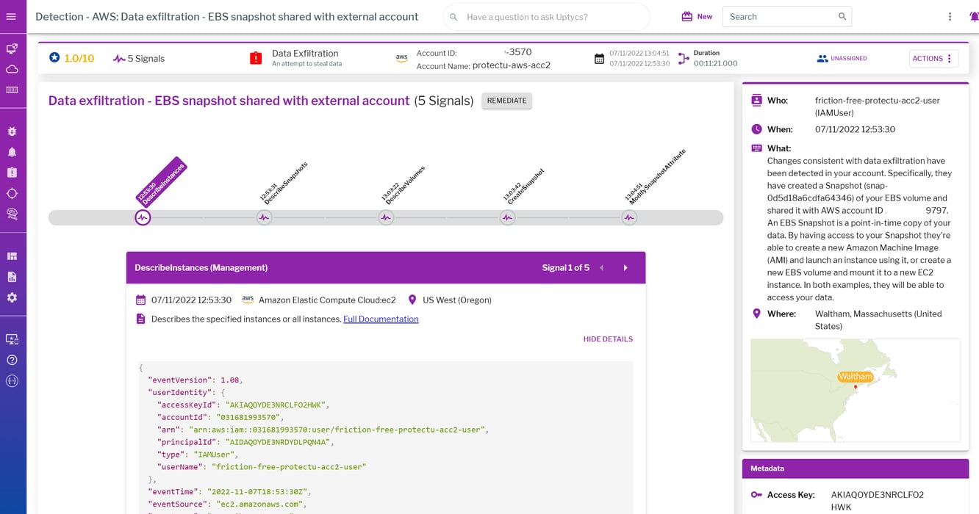Image resolution: width=979 pixels, height=514 pixels.
Task: Click the REMEDIATE button
Action: click(x=507, y=101)
